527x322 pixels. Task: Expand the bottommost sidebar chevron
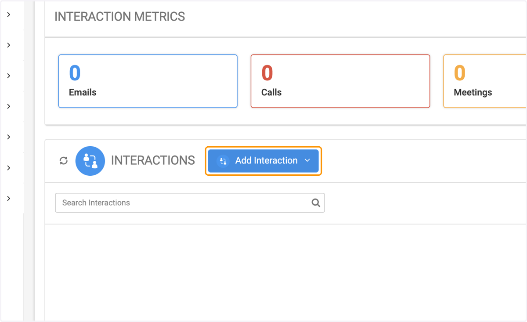(9, 199)
